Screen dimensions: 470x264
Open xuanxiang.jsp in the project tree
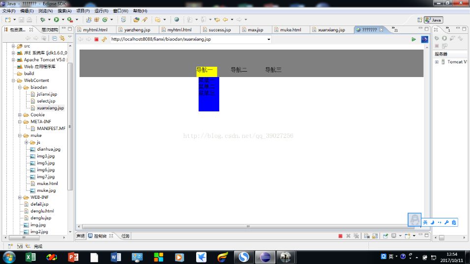50,108
